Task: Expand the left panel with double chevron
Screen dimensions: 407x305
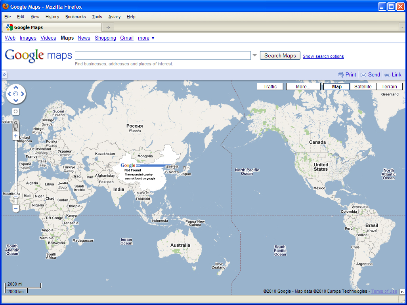Action: click(4, 75)
